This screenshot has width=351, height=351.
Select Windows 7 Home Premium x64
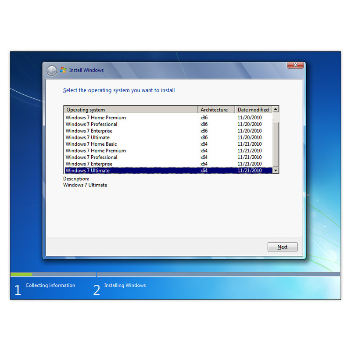pyautogui.click(x=168, y=150)
